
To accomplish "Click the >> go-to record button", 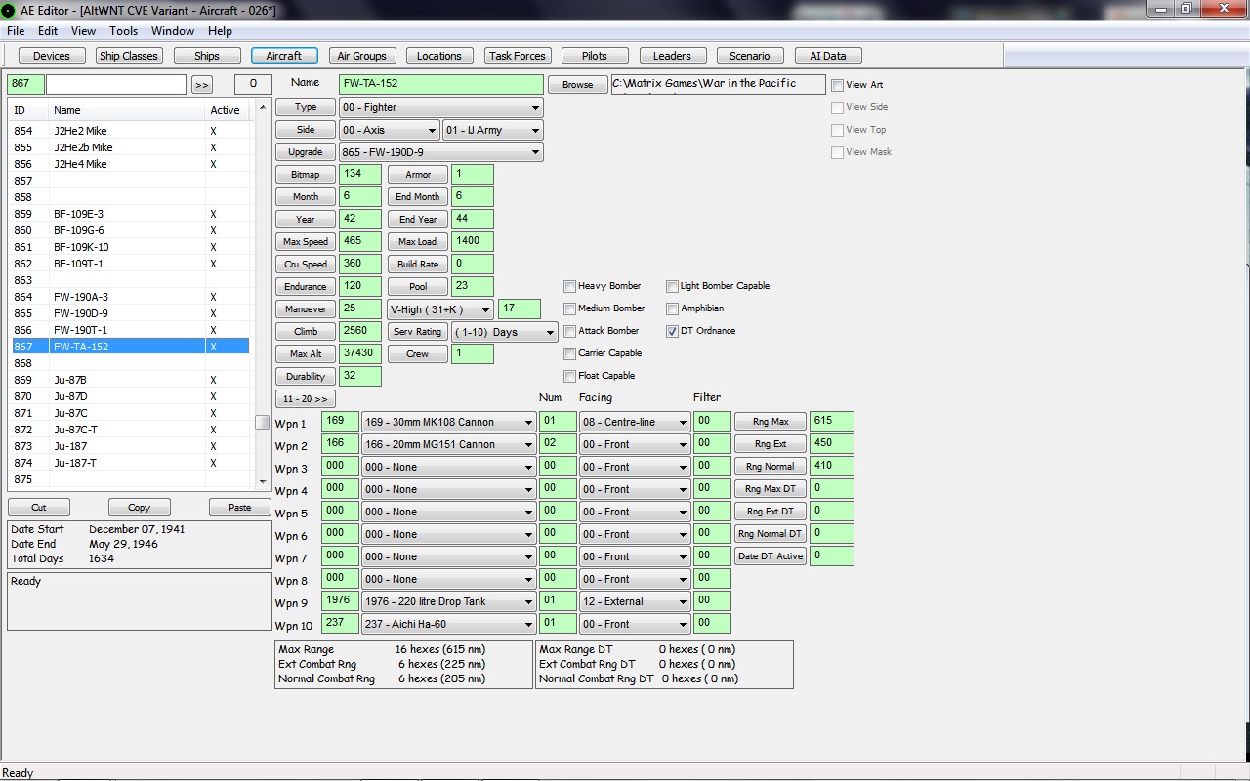I will tap(202, 84).
